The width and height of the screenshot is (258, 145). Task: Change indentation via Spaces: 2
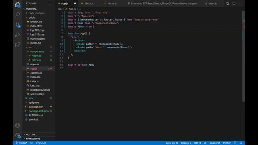[x=186, y=143]
